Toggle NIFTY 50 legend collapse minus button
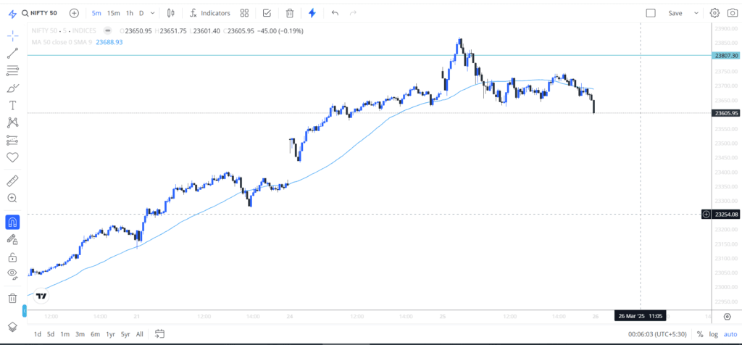 (108, 30)
